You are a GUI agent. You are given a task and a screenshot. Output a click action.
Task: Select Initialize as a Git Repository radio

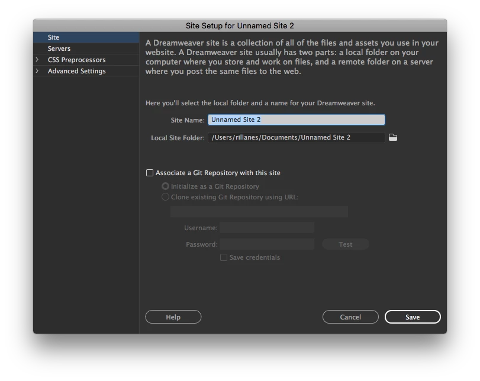tap(165, 186)
